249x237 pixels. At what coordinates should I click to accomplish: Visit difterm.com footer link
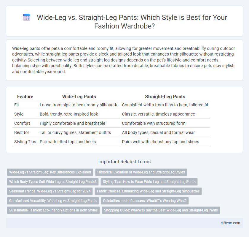pyautogui.click(x=230, y=223)
